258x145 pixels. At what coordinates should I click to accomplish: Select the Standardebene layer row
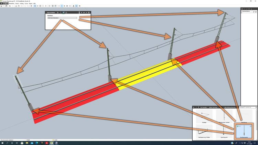(x=249, y=11)
